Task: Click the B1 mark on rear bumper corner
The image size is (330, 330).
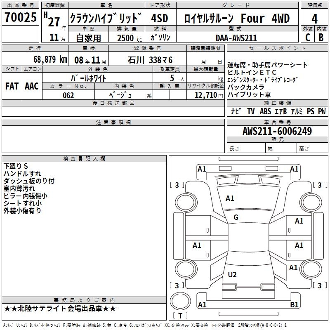Action: pos(295,305)
